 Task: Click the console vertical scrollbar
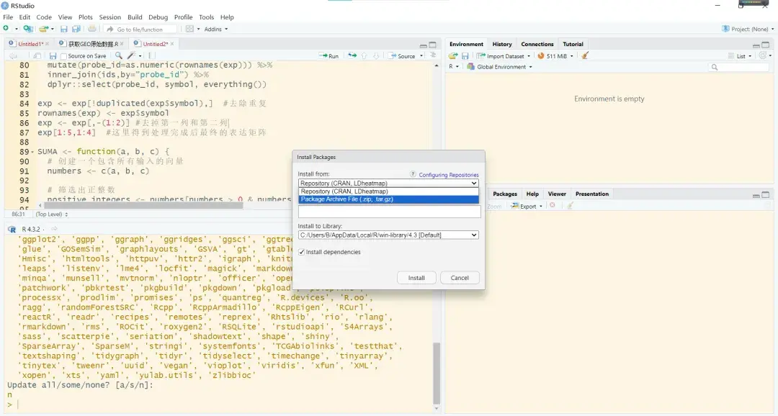tap(436, 374)
